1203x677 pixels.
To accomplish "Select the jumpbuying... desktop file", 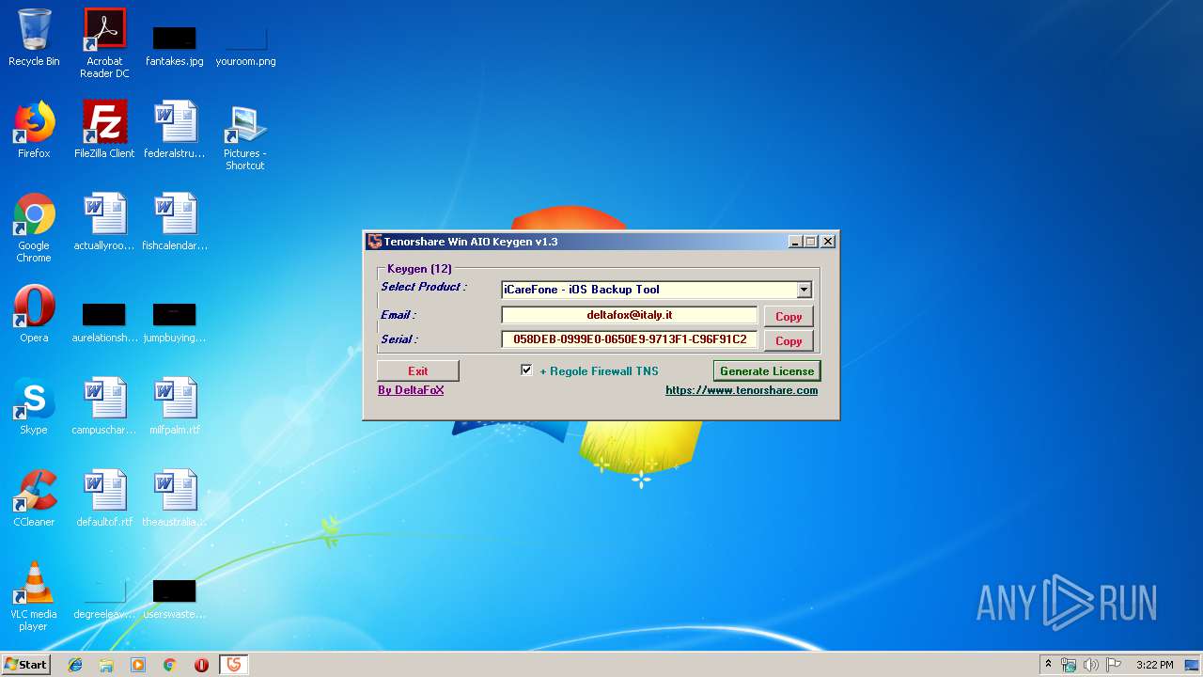I will tap(175, 321).
